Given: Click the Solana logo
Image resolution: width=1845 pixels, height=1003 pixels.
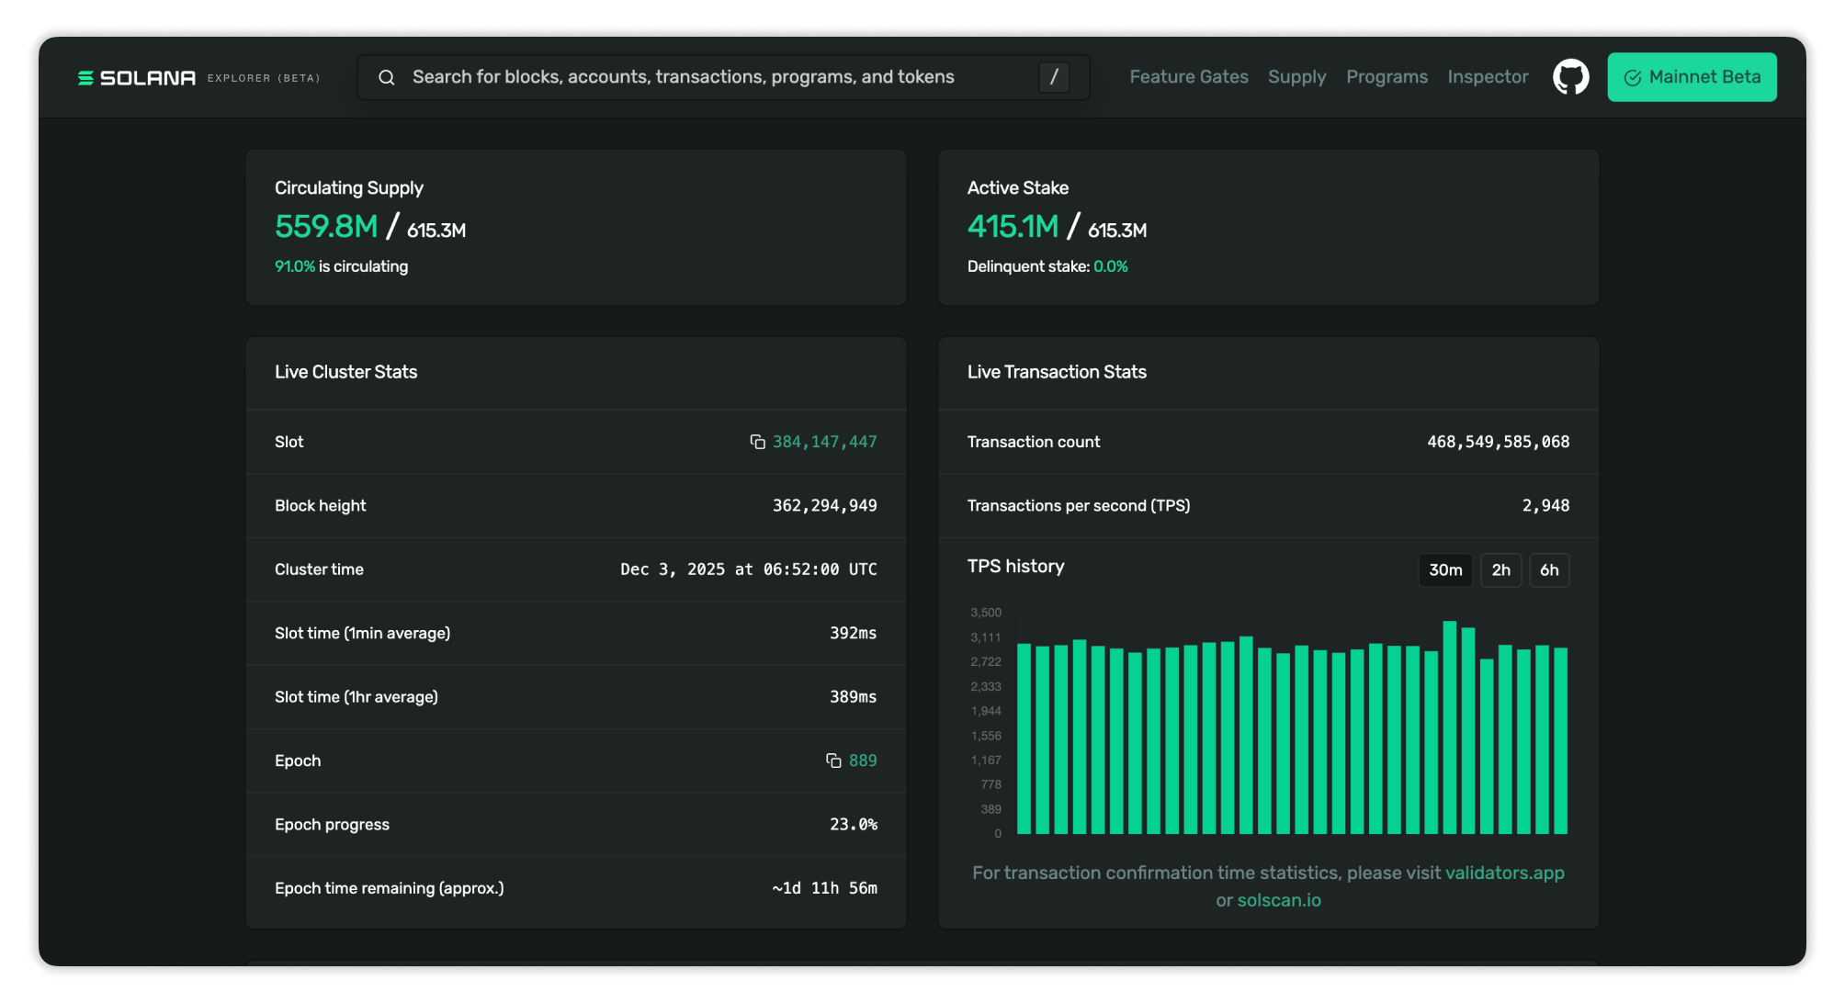Looking at the screenshot, I should [x=137, y=78].
